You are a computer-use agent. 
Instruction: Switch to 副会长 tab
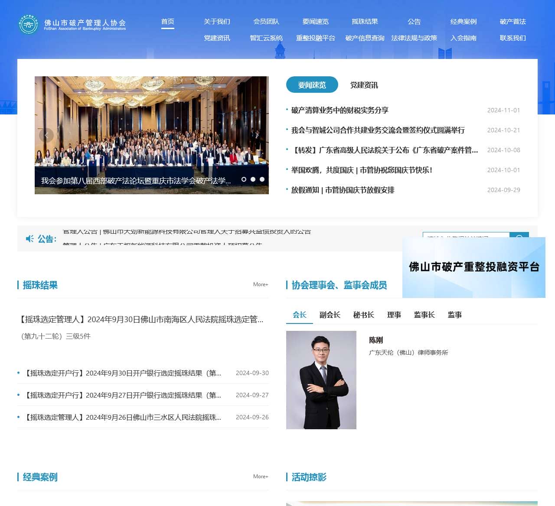click(330, 315)
